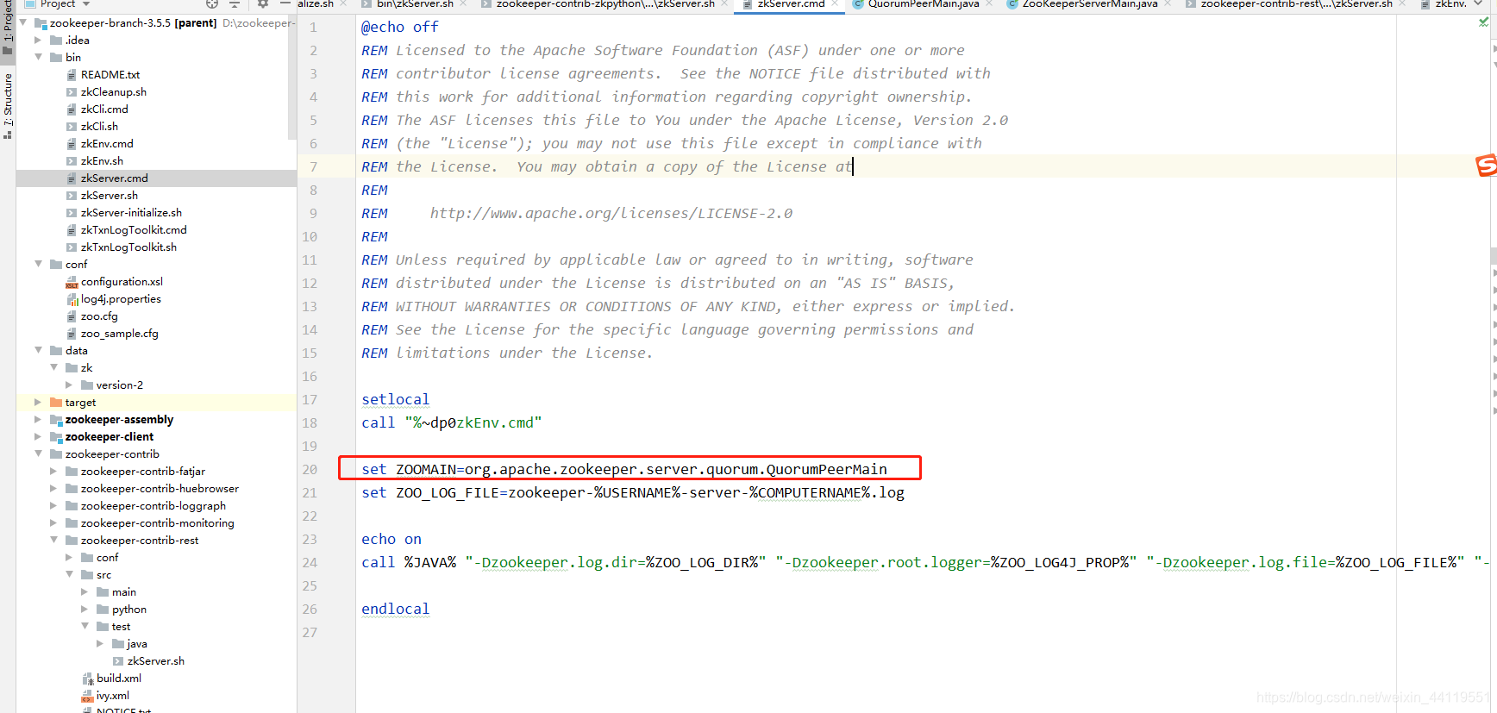Collapse the conf folder under root
This screenshot has height=713, width=1497.
[x=38, y=264]
